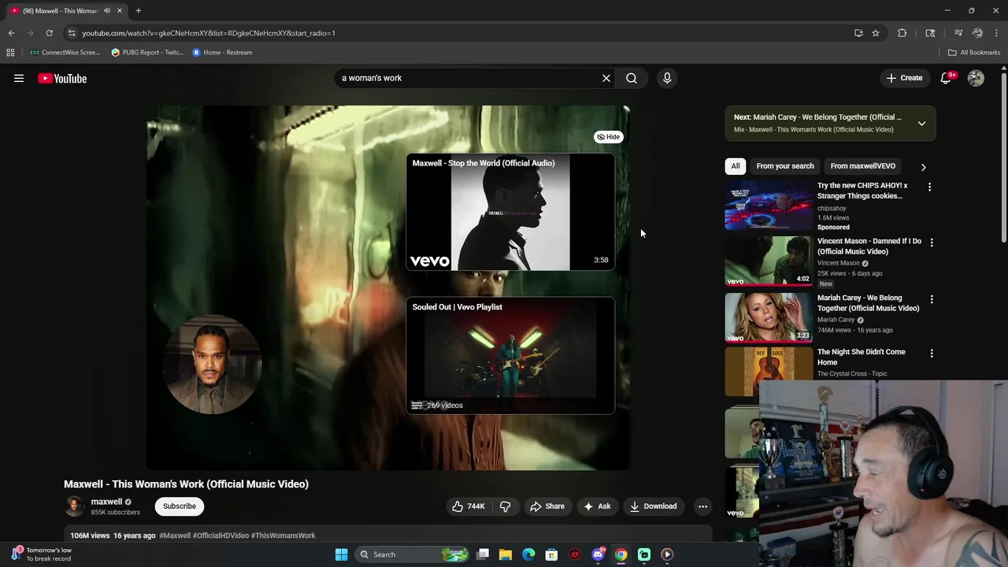Reload the current page

pos(49,33)
